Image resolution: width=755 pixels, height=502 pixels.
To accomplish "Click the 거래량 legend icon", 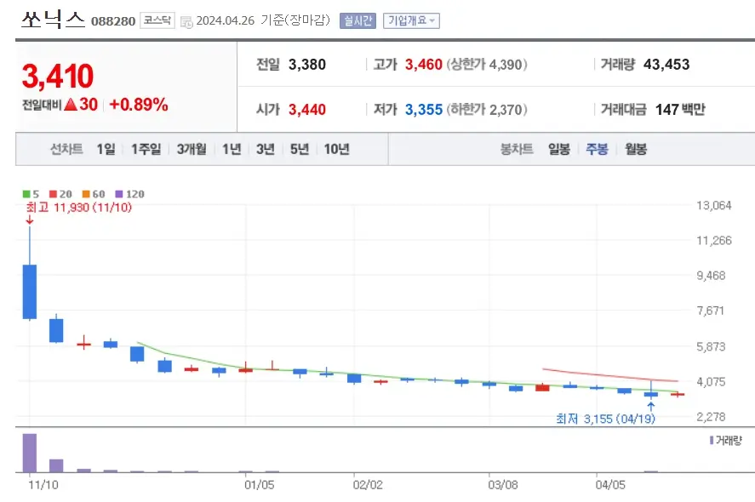I will pos(712,439).
